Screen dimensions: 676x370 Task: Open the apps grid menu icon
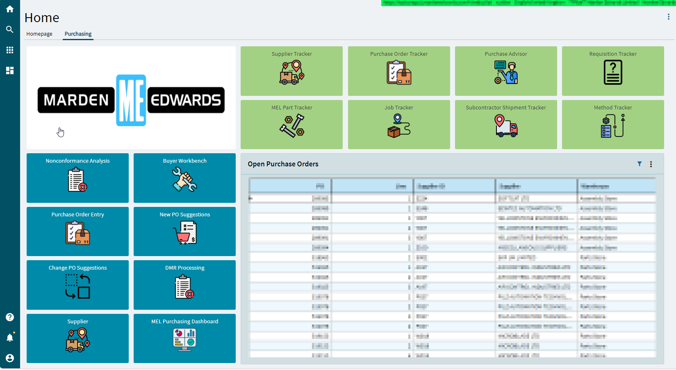tap(10, 50)
